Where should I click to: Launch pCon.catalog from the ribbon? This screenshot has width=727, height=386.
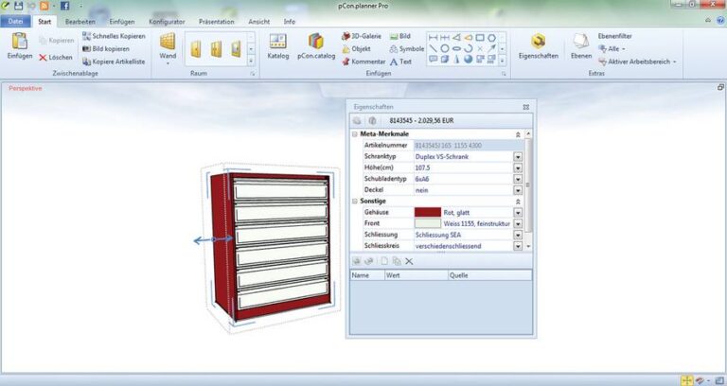click(x=316, y=46)
